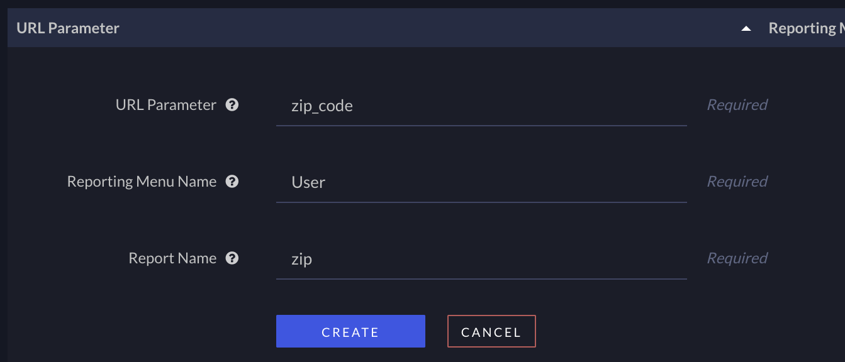
Task: Click 'Required' hint next to URL Parameter field
Action: tap(737, 105)
